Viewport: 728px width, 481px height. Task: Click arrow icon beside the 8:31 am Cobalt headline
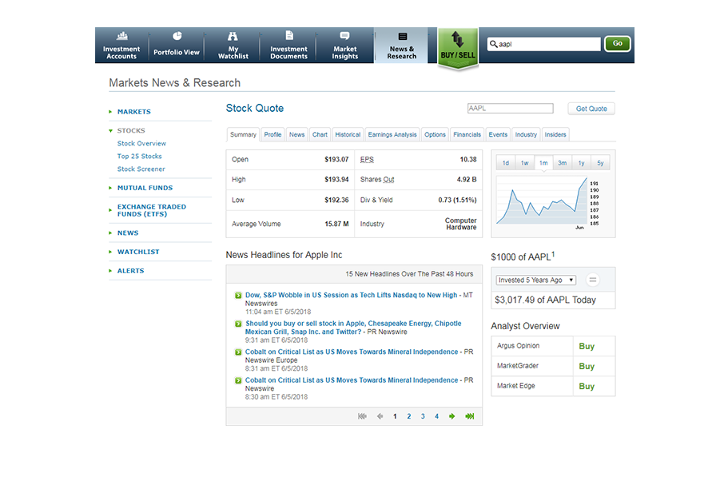(x=238, y=352)
